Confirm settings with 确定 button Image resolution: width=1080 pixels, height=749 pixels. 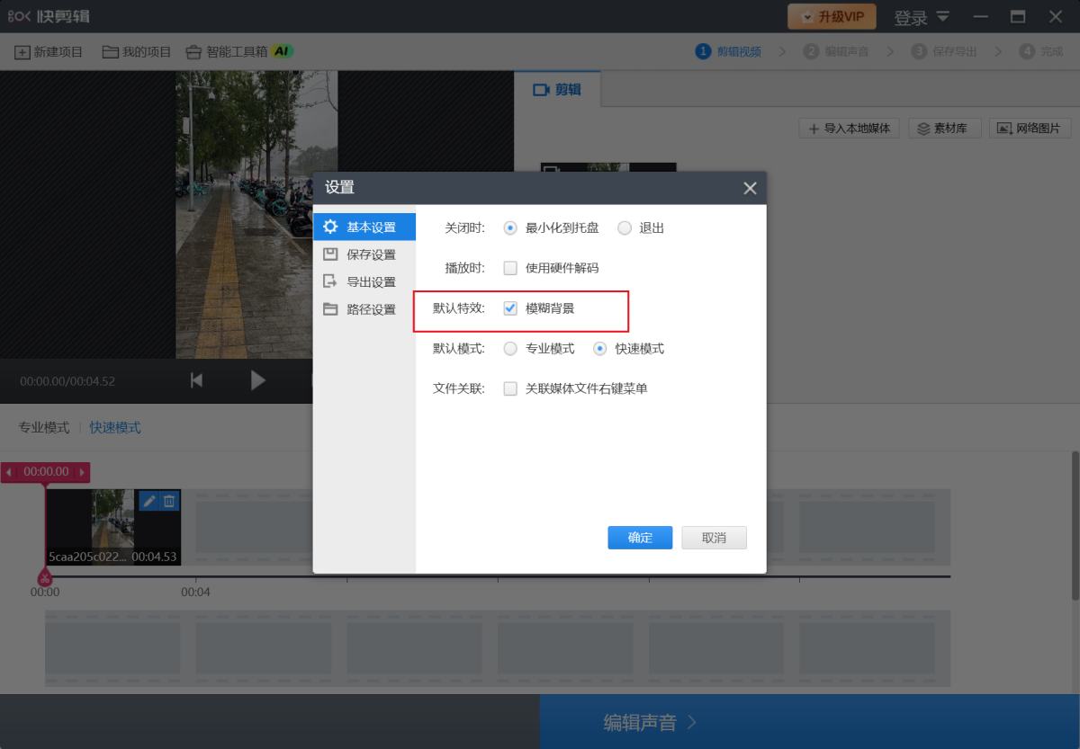click(640, 538)
